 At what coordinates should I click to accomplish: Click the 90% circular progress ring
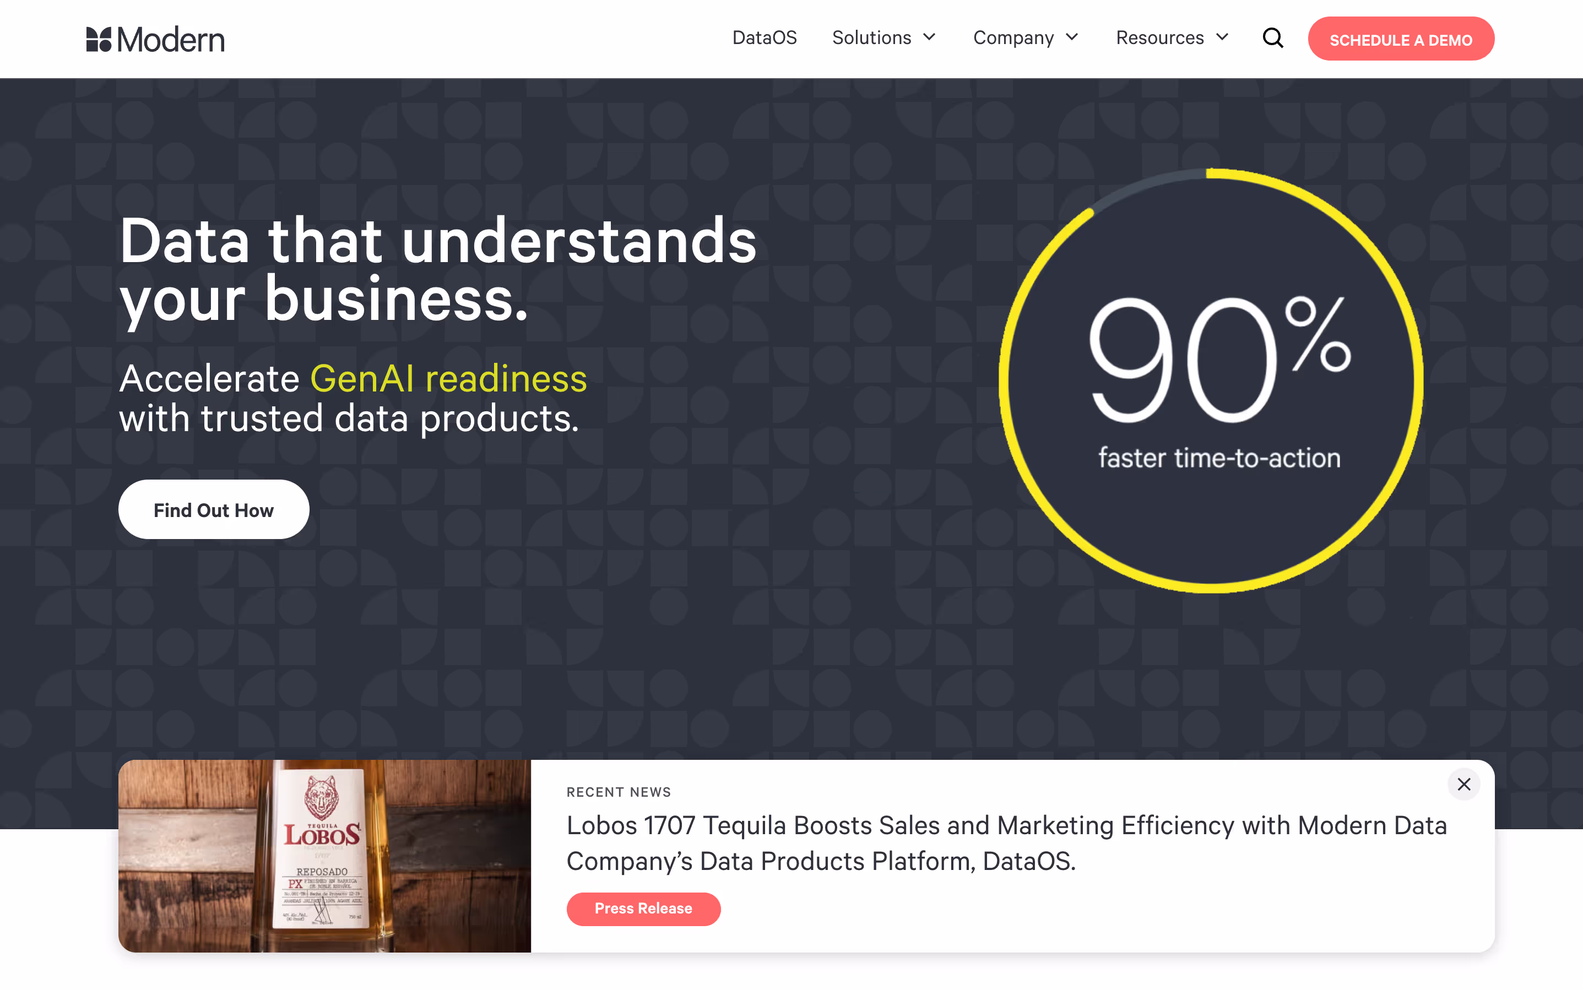tap(1211, 380)
